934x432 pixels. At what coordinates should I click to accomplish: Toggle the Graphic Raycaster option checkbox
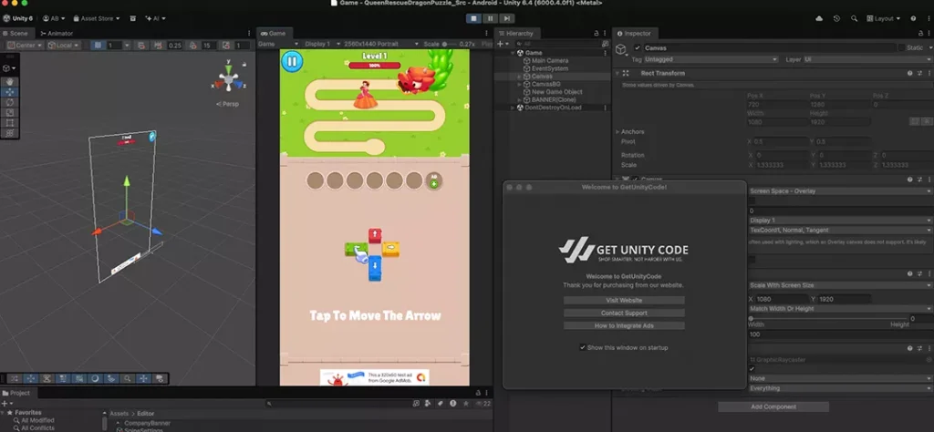pyautogui.click(x=752, y=369)
